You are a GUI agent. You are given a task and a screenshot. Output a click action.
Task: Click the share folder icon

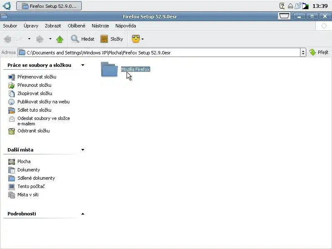tap(12, 110)
